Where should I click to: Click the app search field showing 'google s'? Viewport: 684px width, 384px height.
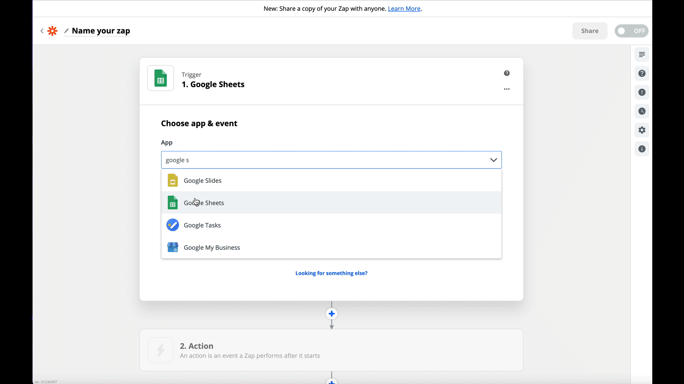(x=321, y=160)
